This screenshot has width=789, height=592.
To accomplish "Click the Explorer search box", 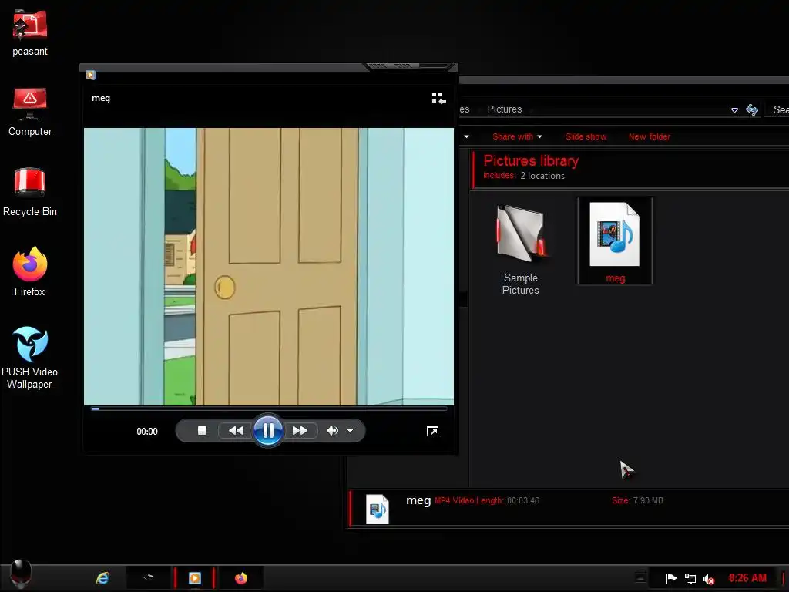I will [x=777, y=109].
